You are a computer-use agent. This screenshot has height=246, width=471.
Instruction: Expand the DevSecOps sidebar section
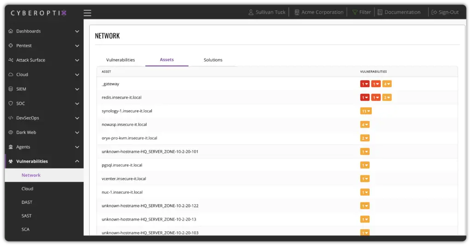77,118
